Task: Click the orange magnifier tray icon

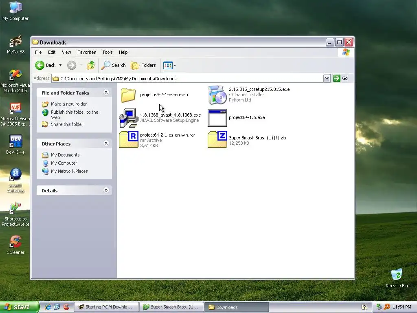Action: point(387,307)
